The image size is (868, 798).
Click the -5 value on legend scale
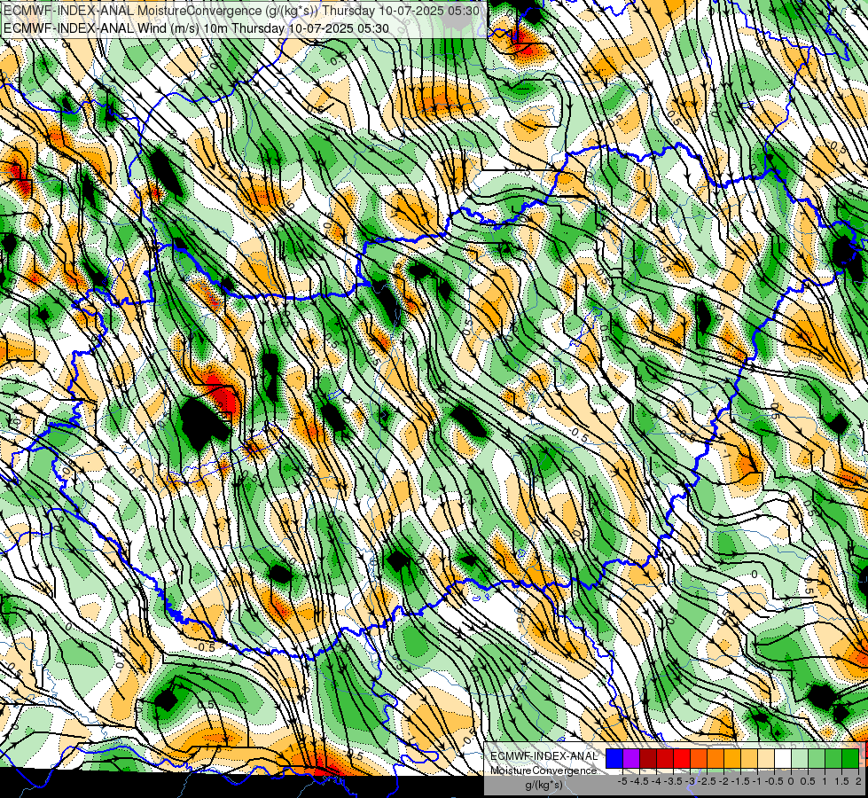pos(622,781)
